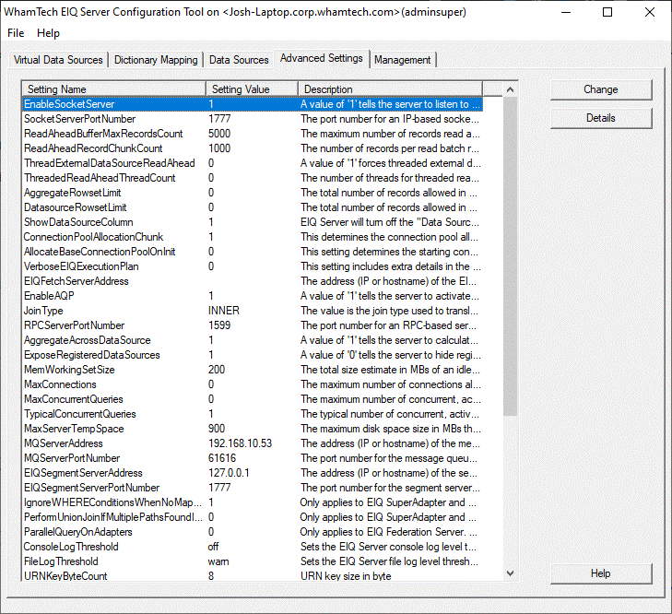Click the 5000 setting value
The width and height of the screenshot is (672, 614).
click(219, 134)
